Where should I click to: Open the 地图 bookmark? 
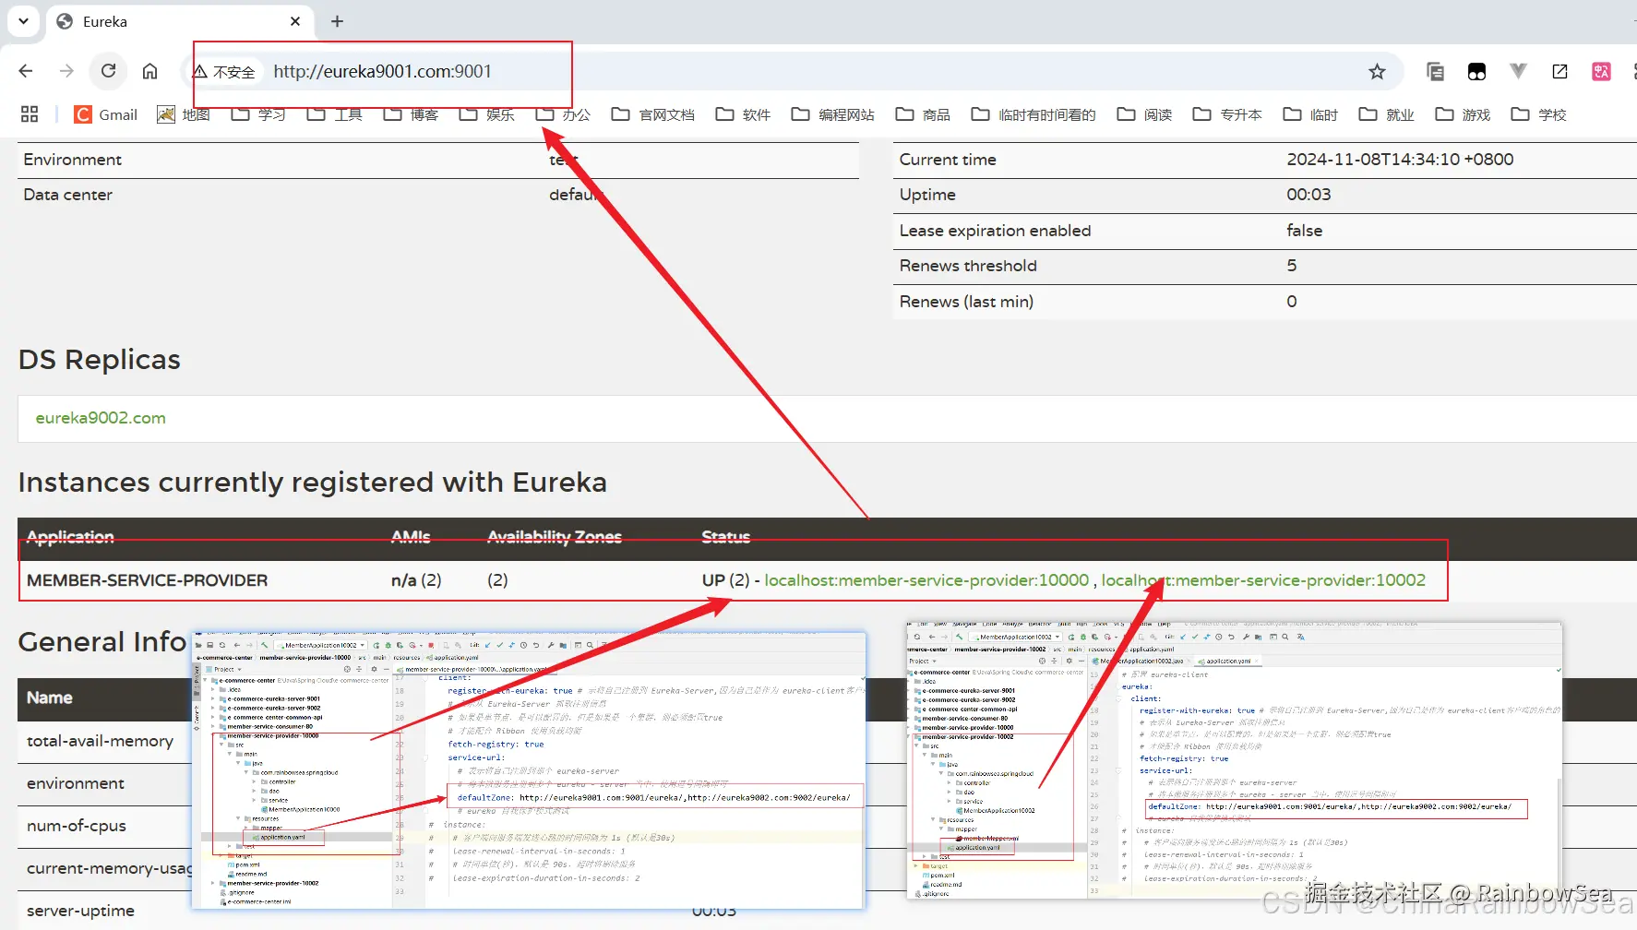point(184,114)
